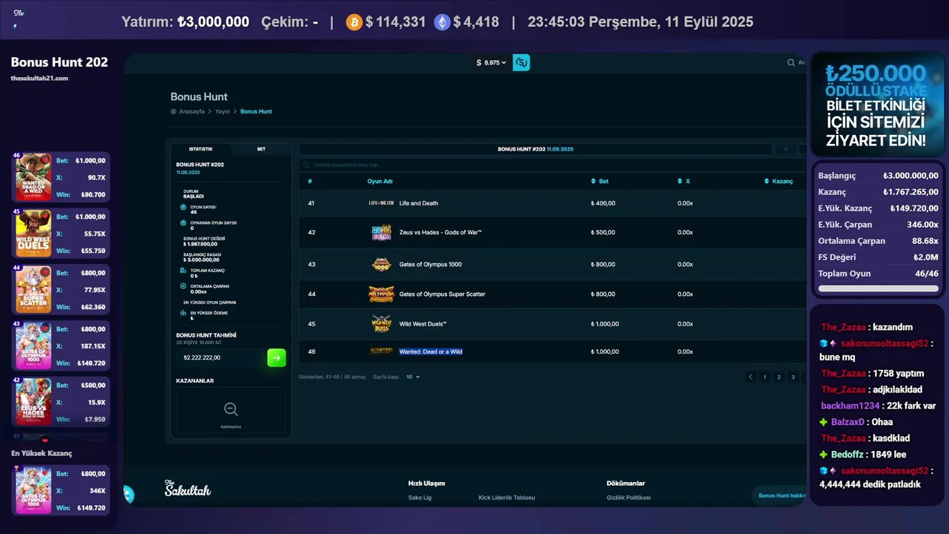Click the Wild West Duels sidebar thumbnail
The width and height of the screenshot is (949, 534).
33,233
